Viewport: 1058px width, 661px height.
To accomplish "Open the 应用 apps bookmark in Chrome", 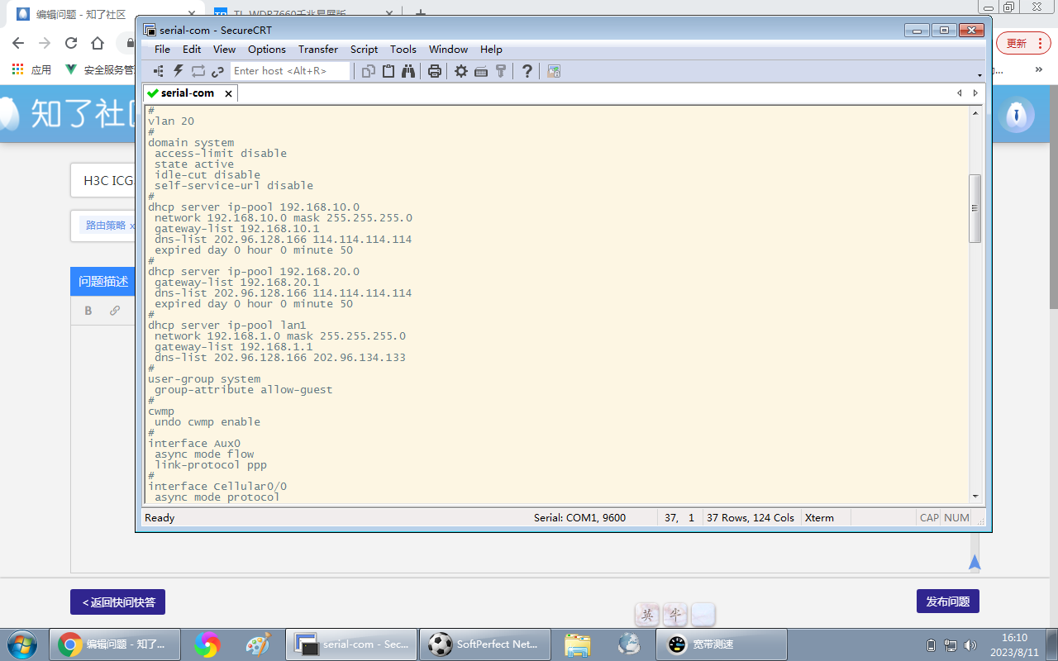I will point(32,70).
